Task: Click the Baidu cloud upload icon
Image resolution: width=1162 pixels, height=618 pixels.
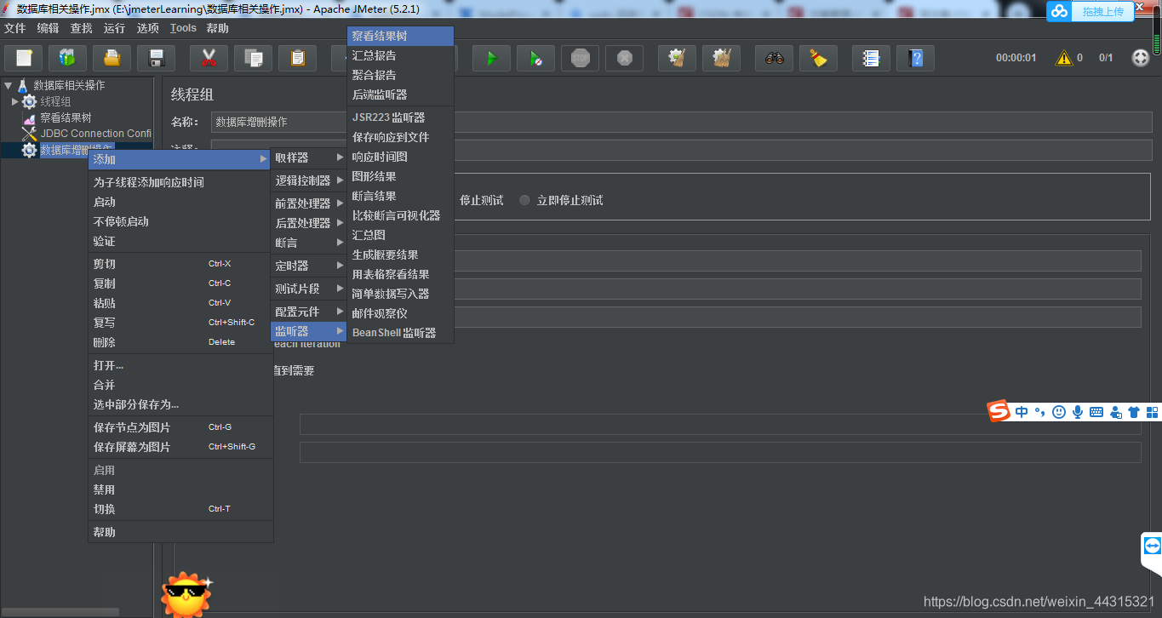Action: point(1059,10)
